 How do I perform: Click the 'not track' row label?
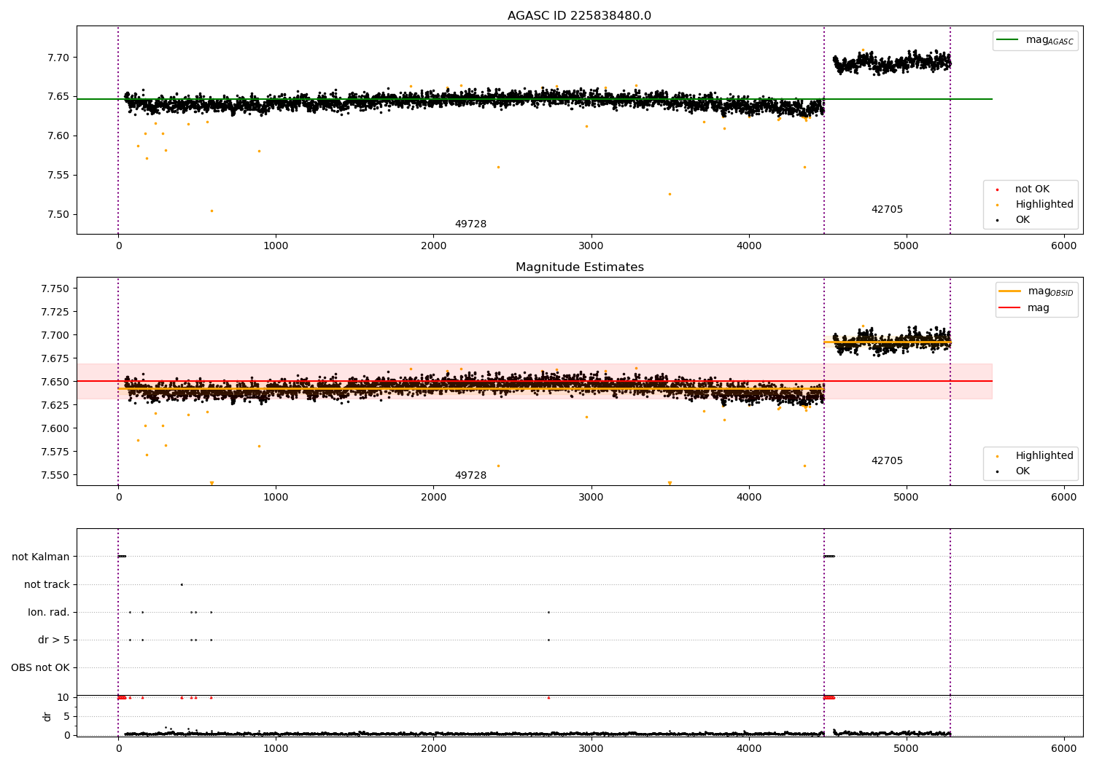point(47,584)
